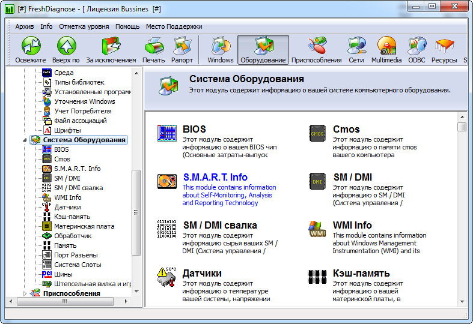Viewport: 473px width, 324px height.
Task: Collapse the Система Оборудования tree node
Action: coord(25,140)
